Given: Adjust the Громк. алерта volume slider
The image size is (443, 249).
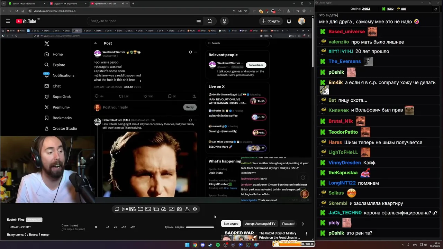Looking at the screenshot, I should coord(200,227).
